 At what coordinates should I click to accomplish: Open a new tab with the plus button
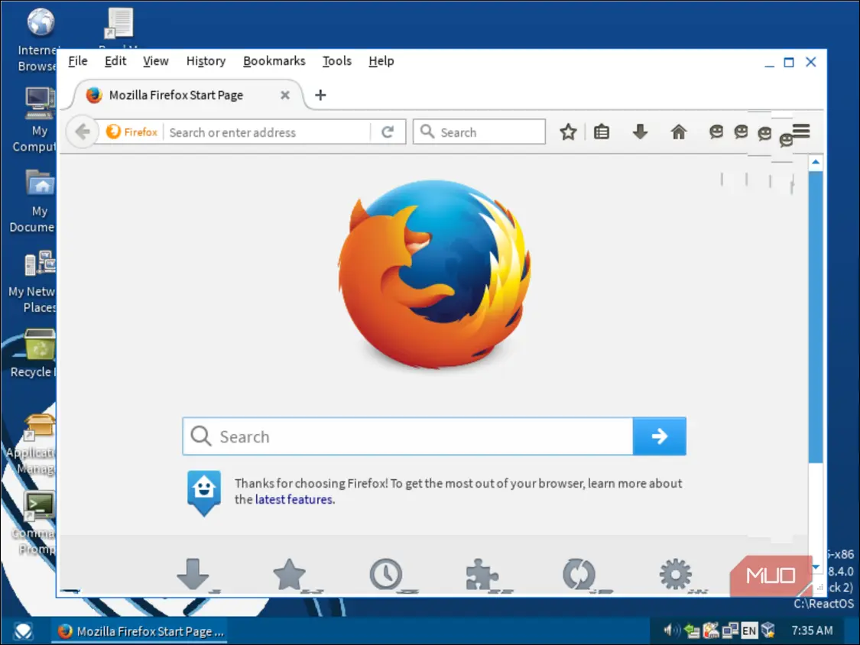pyautogui.click(x=320, y=95)
